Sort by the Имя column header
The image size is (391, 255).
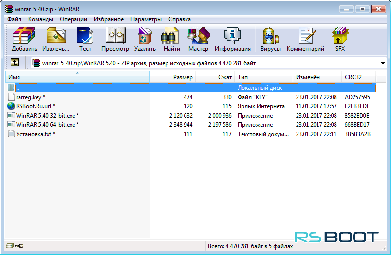point(77,77)
